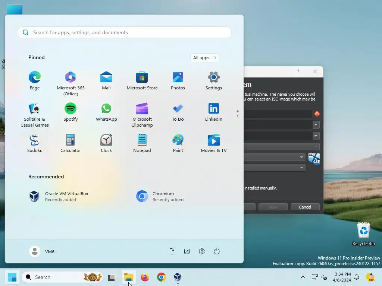Launch Firefox from the taskbar
Viewport: 382px width, 286px height.
pyautogui.click(x=145, y=277)
